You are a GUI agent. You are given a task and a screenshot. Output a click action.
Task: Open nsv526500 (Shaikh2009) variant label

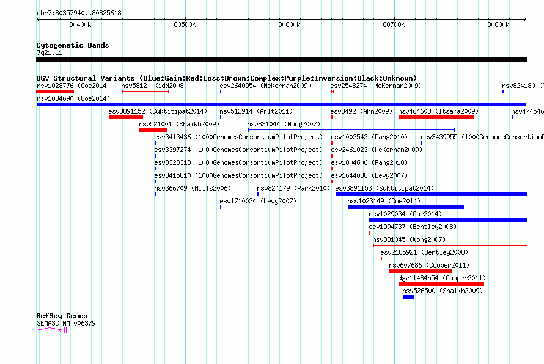443,291
